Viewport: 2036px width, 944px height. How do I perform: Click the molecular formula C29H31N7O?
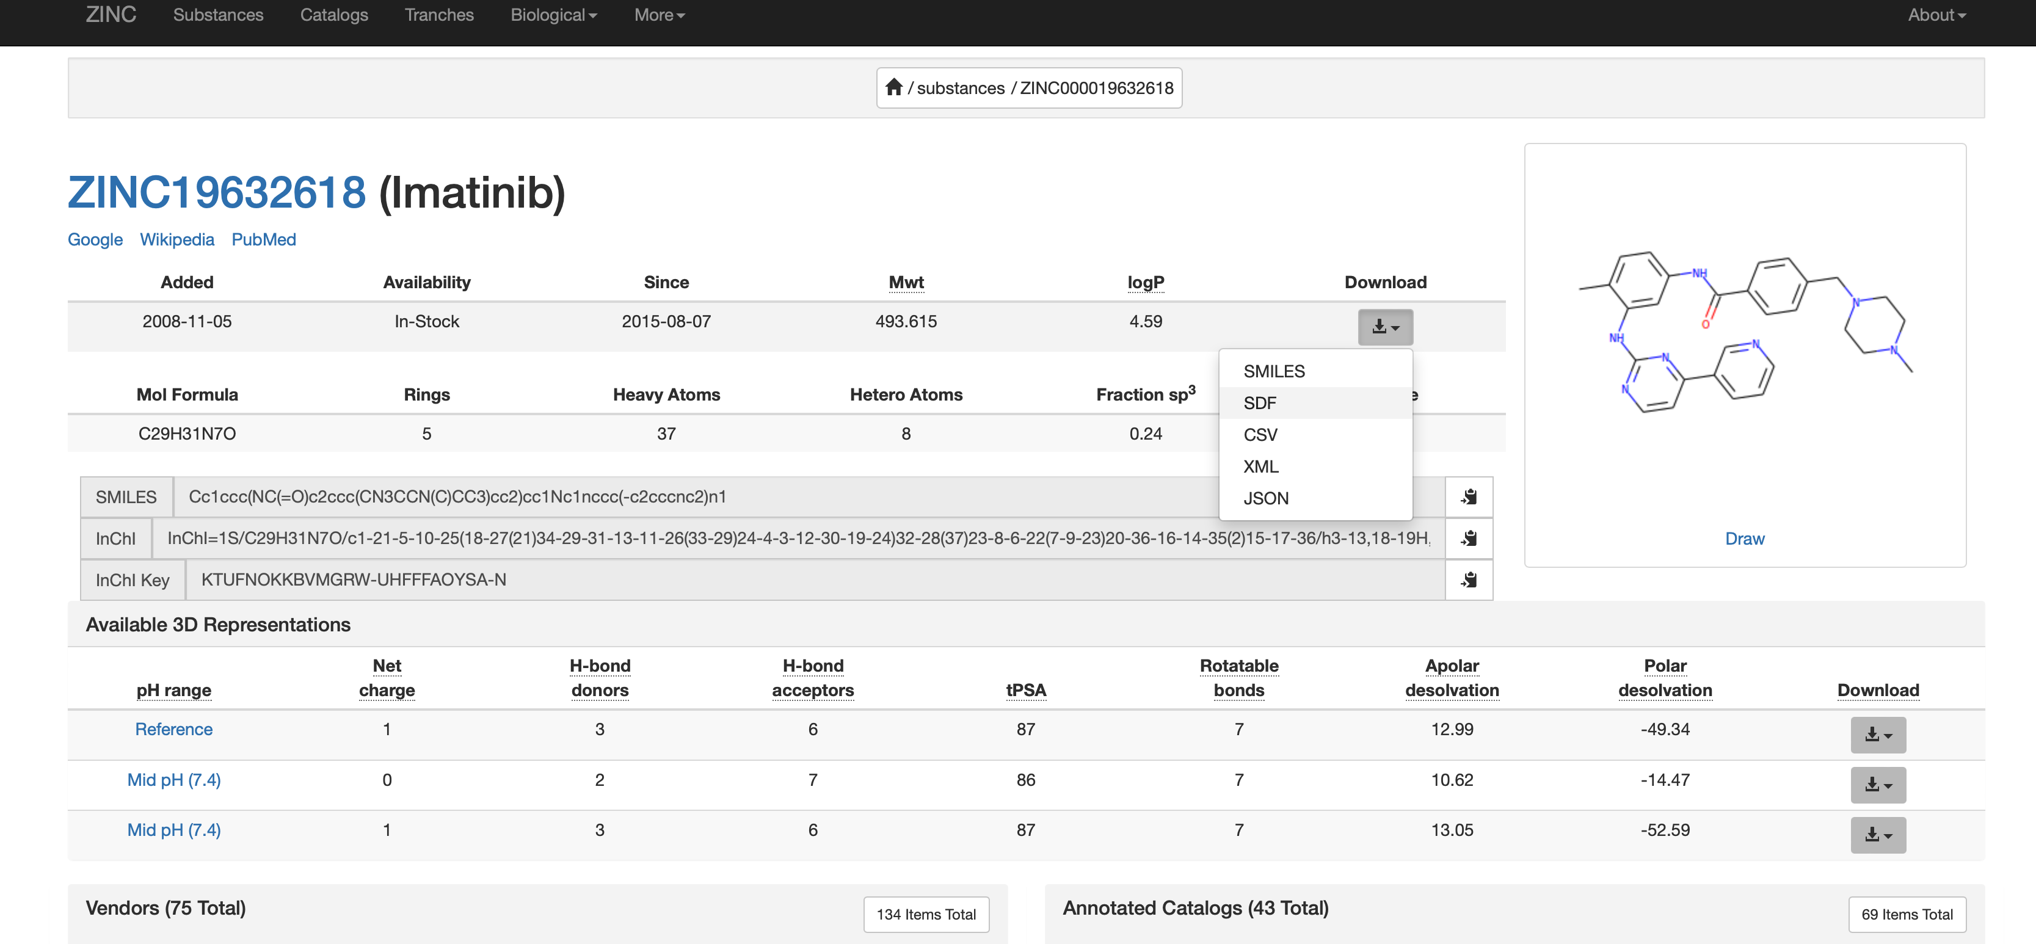[187, 434]
